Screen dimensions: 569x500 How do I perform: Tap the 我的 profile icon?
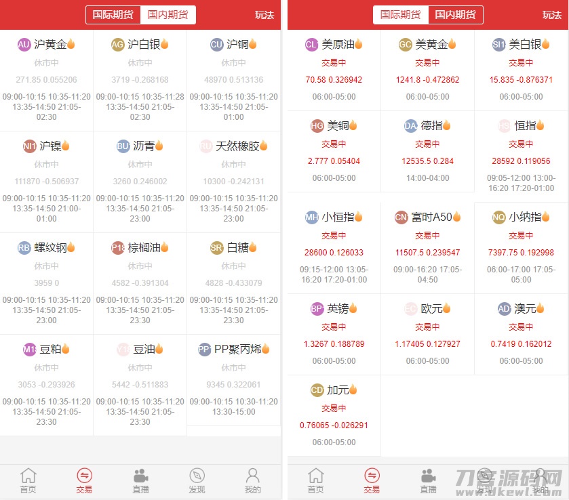pyautogui.click(x=252, y=478)
